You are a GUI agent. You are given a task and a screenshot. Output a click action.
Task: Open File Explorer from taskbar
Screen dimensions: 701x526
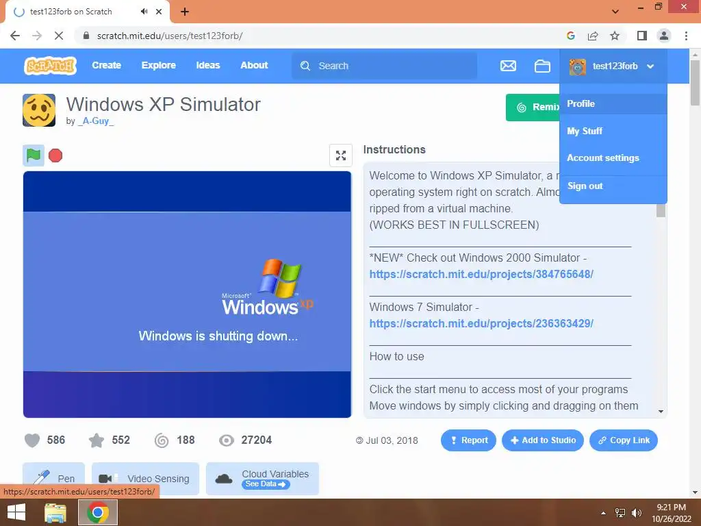(x=55, y=512)
